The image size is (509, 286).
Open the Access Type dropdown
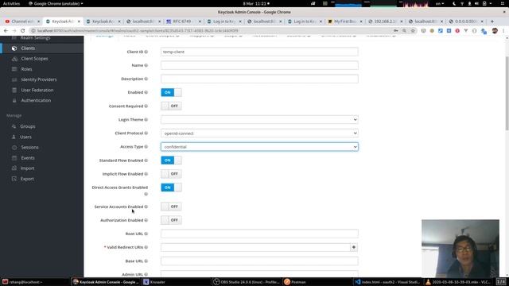click(x=259, y=147)
